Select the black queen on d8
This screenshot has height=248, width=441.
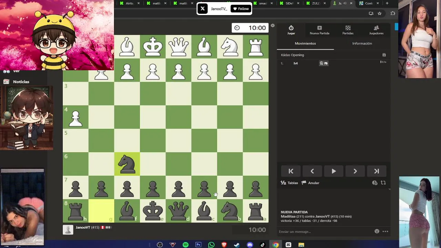(178, 211)
